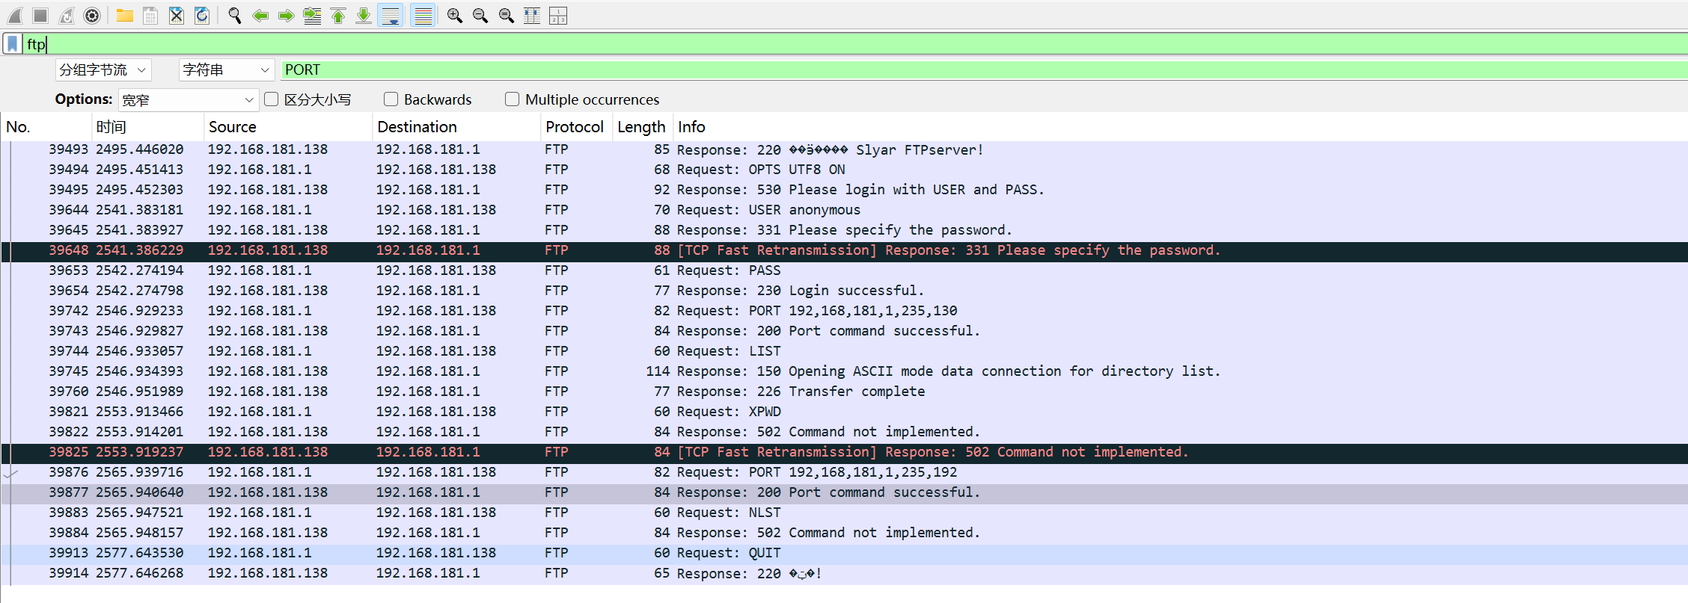Check the Backwards search option
Screen dimensions: 1688x603
391,99
